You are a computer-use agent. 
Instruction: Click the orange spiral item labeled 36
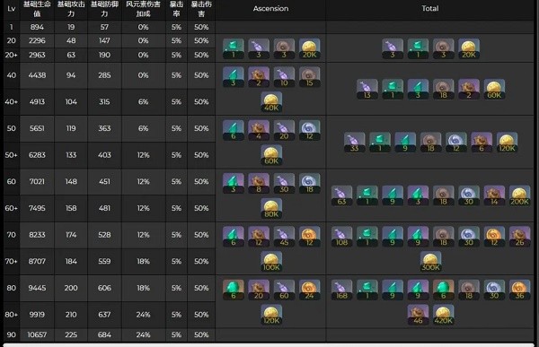click(519, 290)
